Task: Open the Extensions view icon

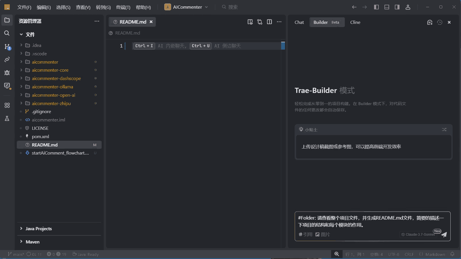Action: click(x=7, y=105)
